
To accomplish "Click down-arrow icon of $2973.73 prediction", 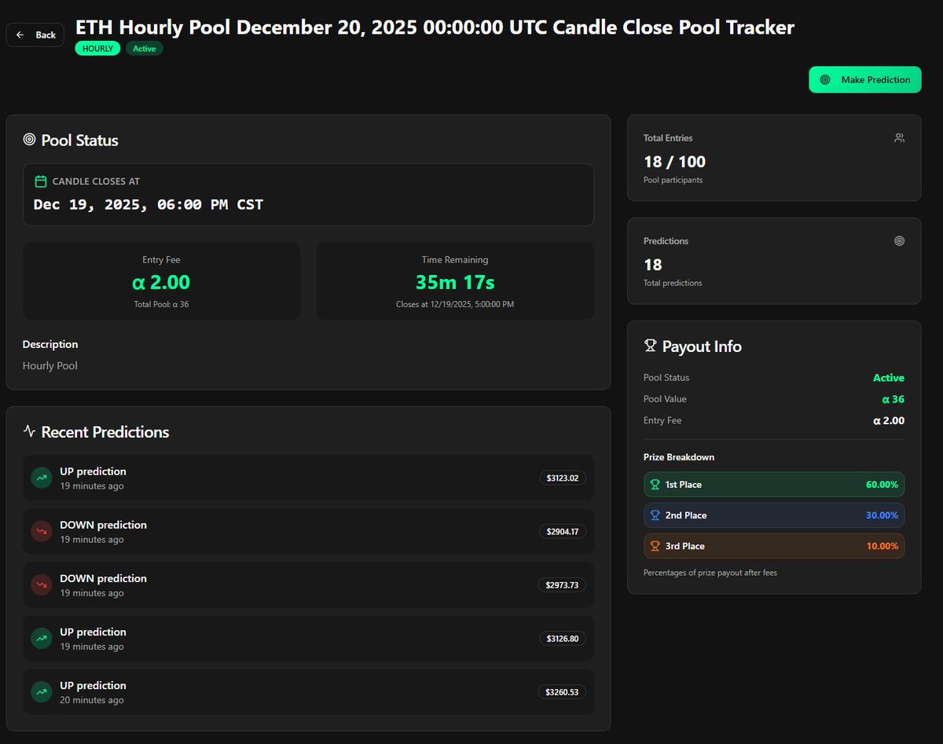I will click(41, 585).
